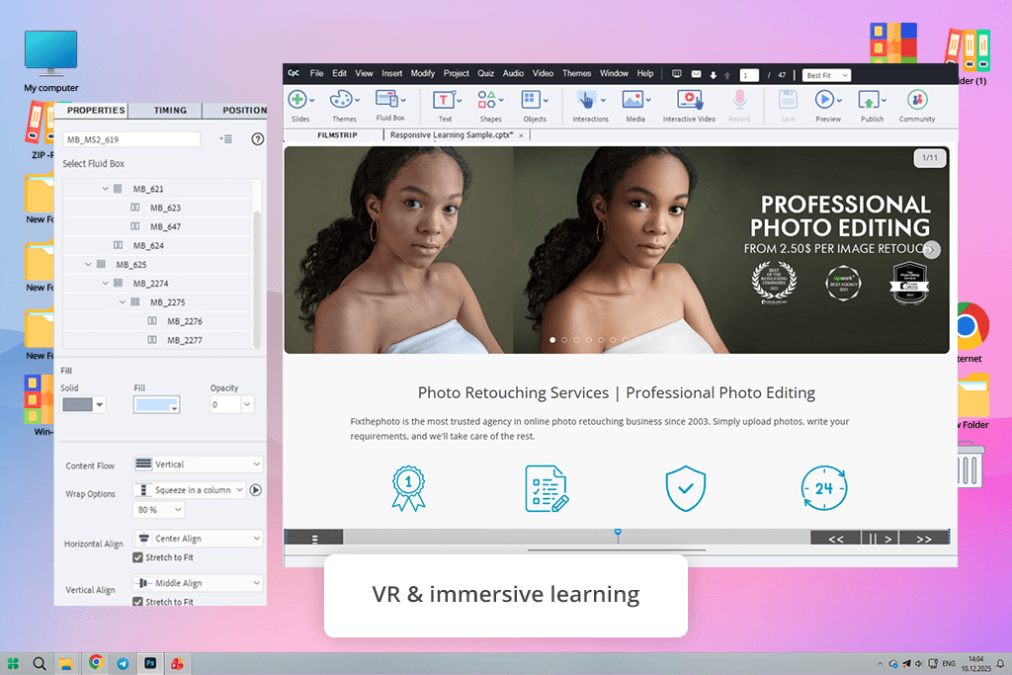Open the File menu
Viewport: 1012px width, 675px height.
coord(316,73)
